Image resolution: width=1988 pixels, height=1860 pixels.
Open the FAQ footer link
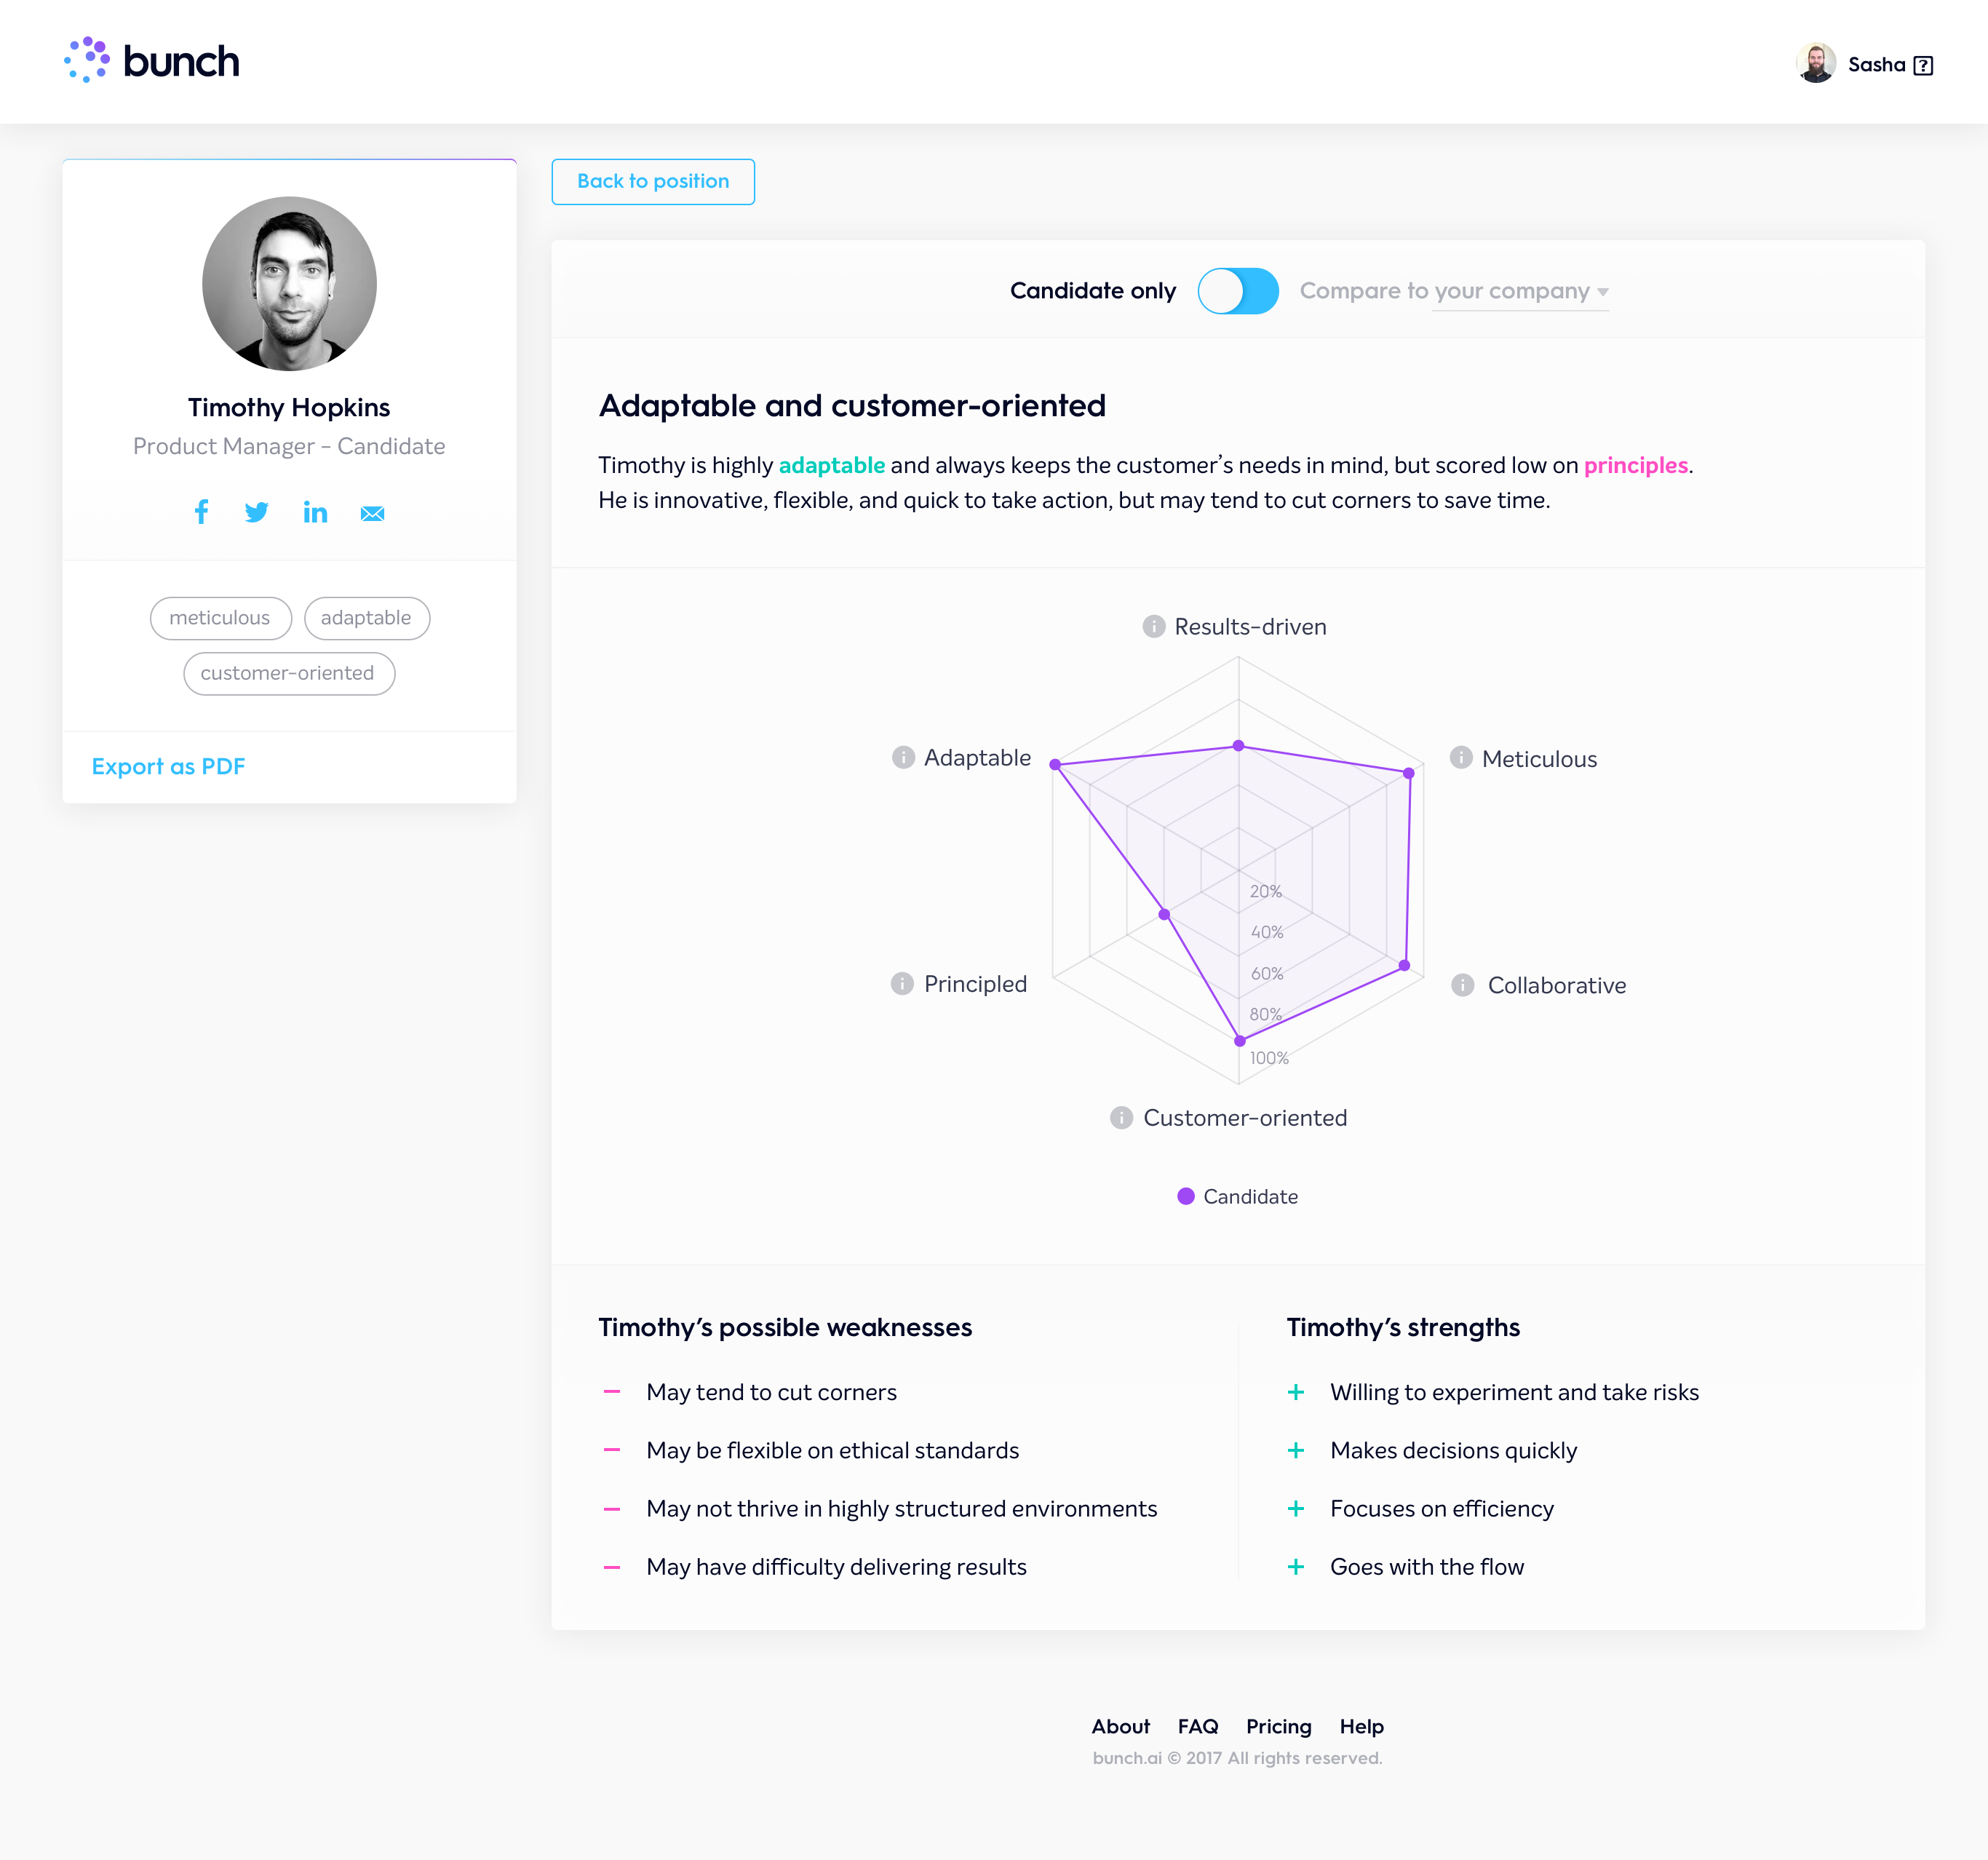click(x=1197, y=1726)
